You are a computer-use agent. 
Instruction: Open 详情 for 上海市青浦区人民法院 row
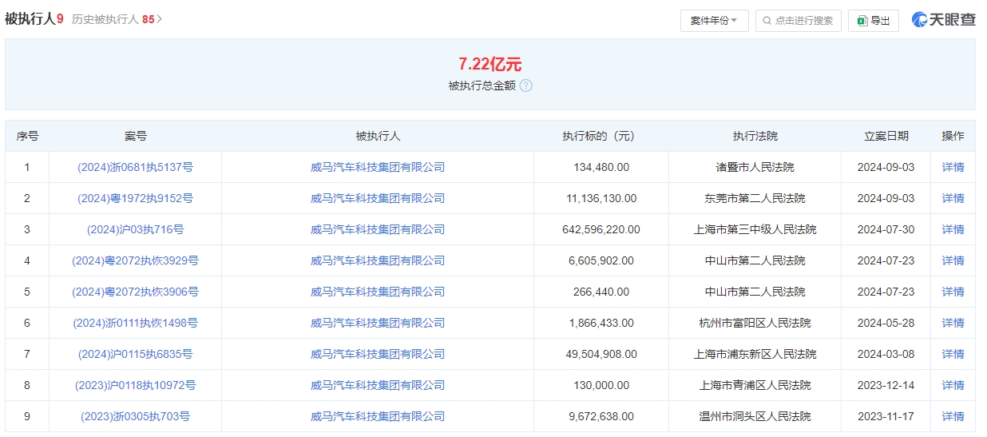953,385
